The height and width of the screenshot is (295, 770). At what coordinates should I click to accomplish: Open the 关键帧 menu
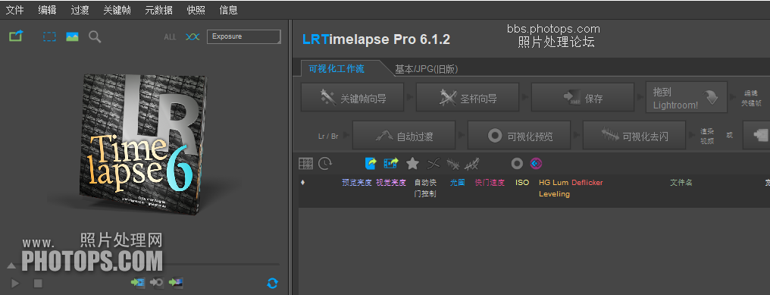117,10
